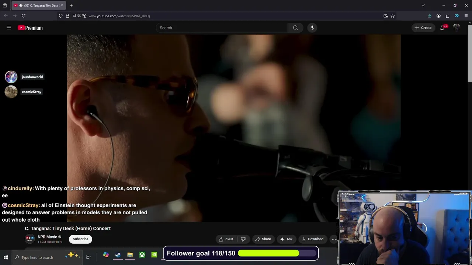Like the video with thumbs up

click(226, 239)
